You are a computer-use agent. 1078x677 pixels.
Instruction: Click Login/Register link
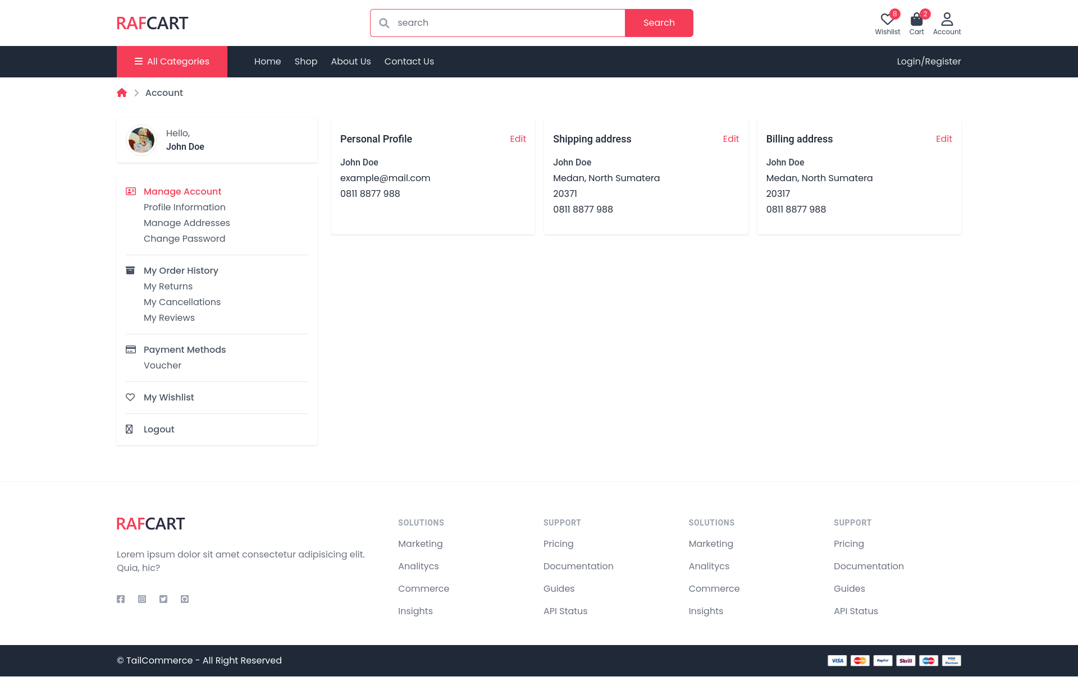pyautogui.click(x=929, y=62)
